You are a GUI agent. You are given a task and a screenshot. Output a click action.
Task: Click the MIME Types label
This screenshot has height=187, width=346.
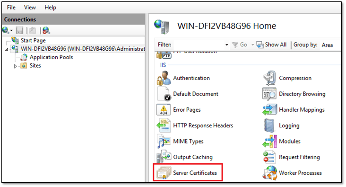point(188,142)
